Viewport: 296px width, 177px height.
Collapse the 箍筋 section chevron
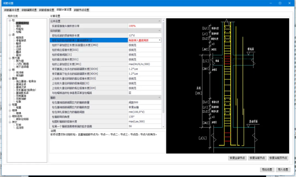[160, 98]
